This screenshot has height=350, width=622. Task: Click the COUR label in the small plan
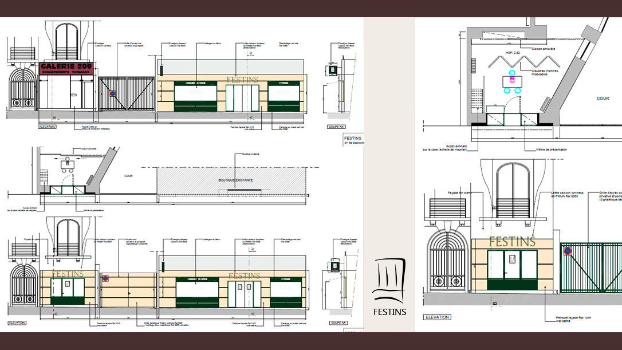click(128, 176)
